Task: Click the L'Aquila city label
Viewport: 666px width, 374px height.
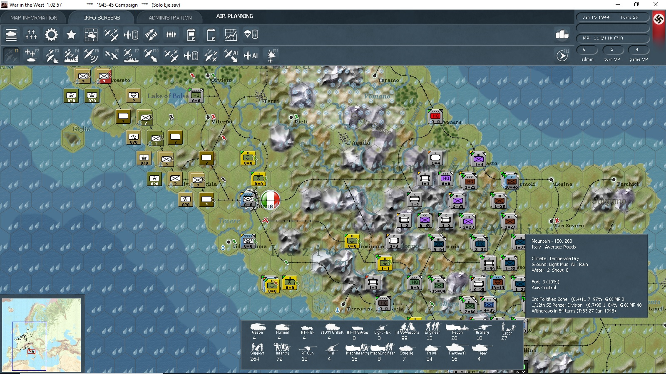Action: tap(358, 143)
